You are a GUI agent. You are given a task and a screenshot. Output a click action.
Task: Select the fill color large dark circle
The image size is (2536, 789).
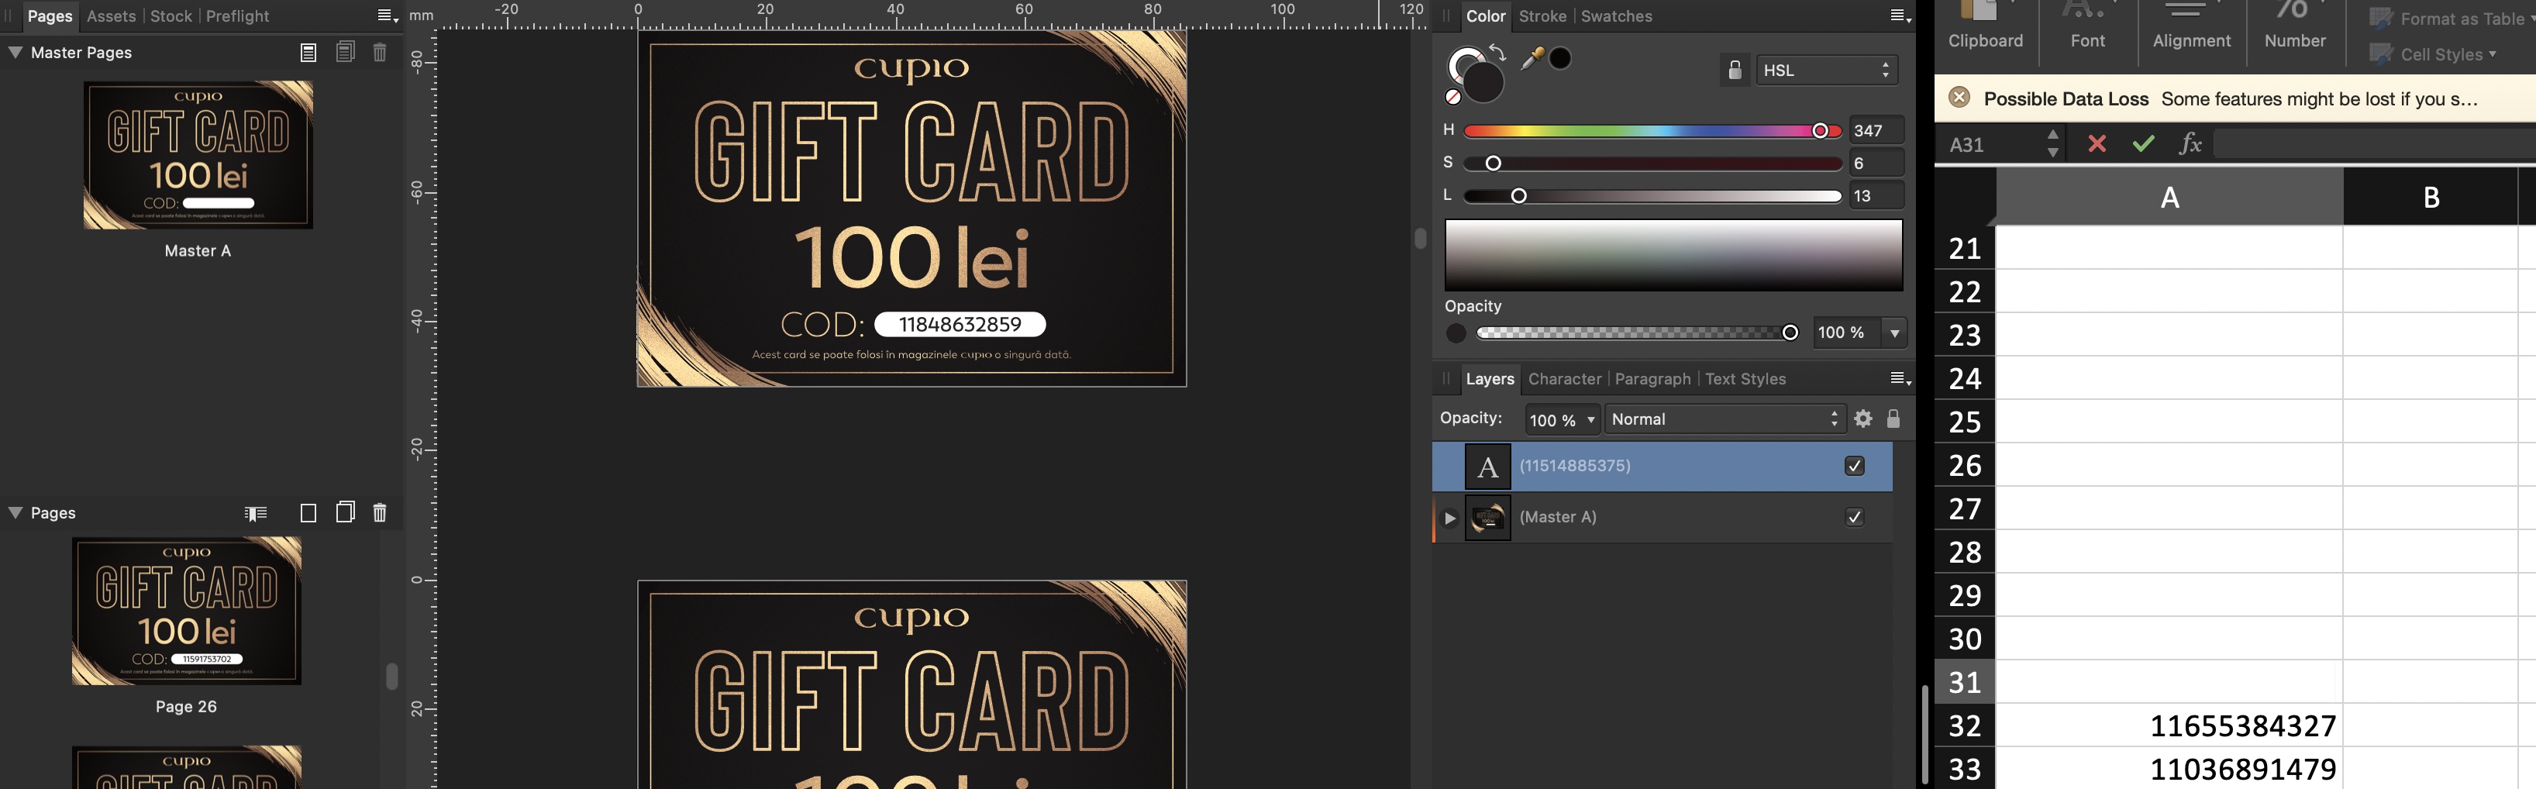point(1483,83)
